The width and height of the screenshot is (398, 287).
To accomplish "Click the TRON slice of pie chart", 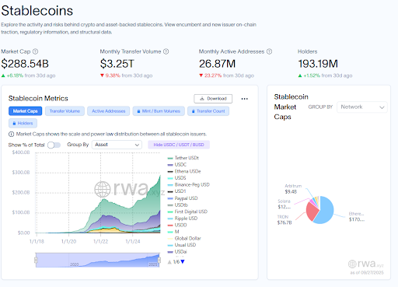I will point(312,212).
